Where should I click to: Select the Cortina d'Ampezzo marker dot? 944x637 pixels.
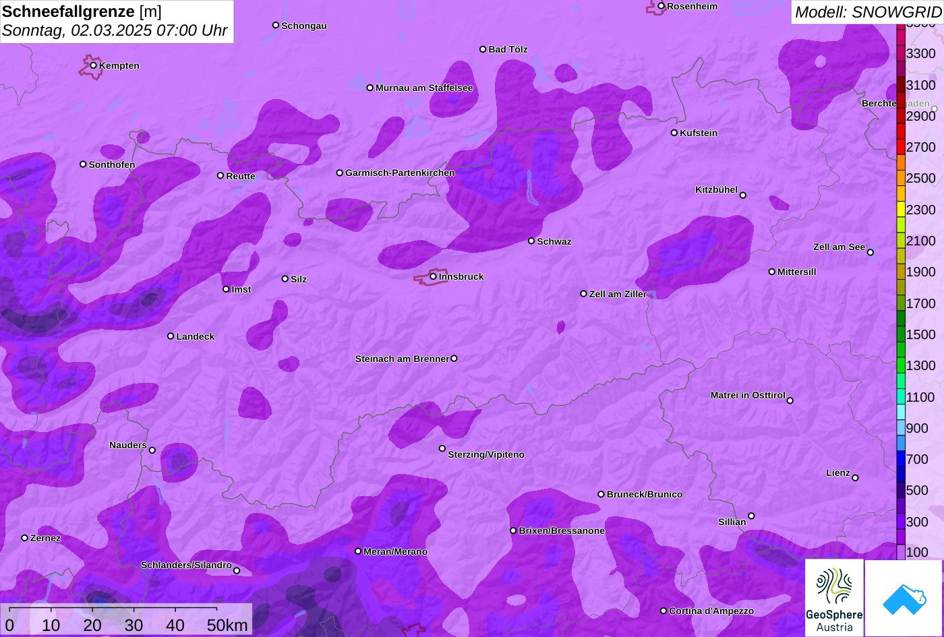click(663, 611)
